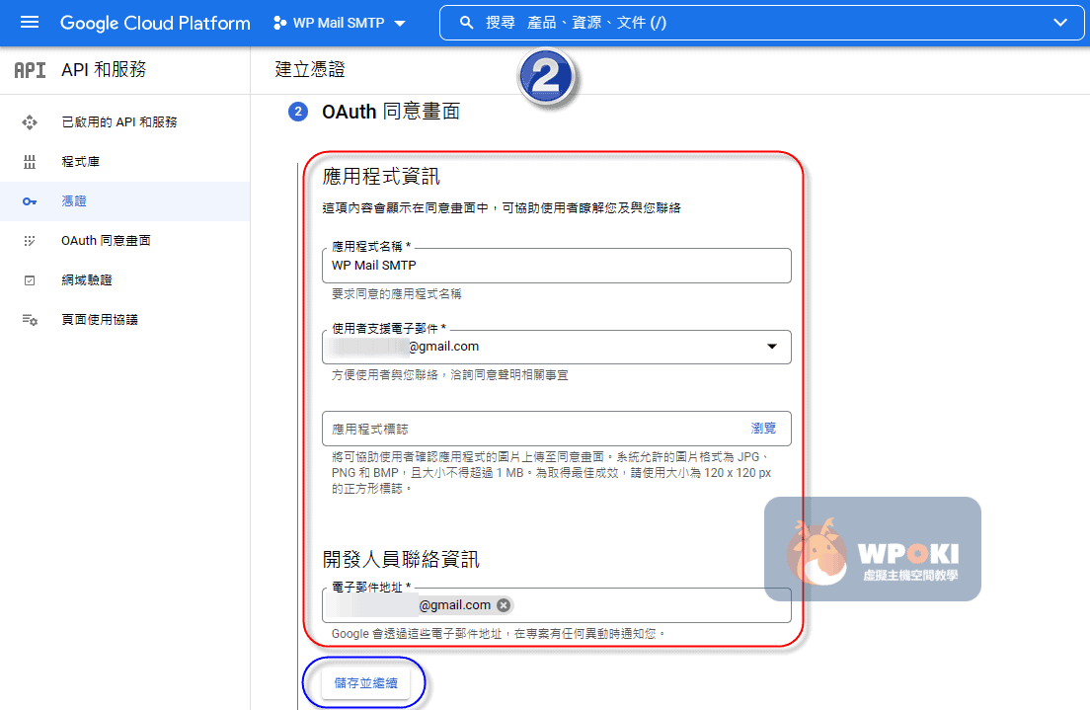1090x710 pixels.
Task: Click the 應用程式名稱 text field
Action: [556, 266]
